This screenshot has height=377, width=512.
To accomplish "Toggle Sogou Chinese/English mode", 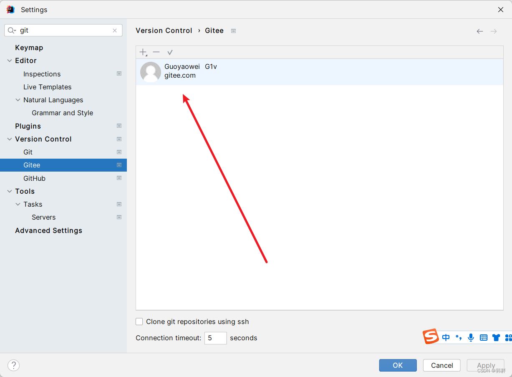I will tap(446, 338).
